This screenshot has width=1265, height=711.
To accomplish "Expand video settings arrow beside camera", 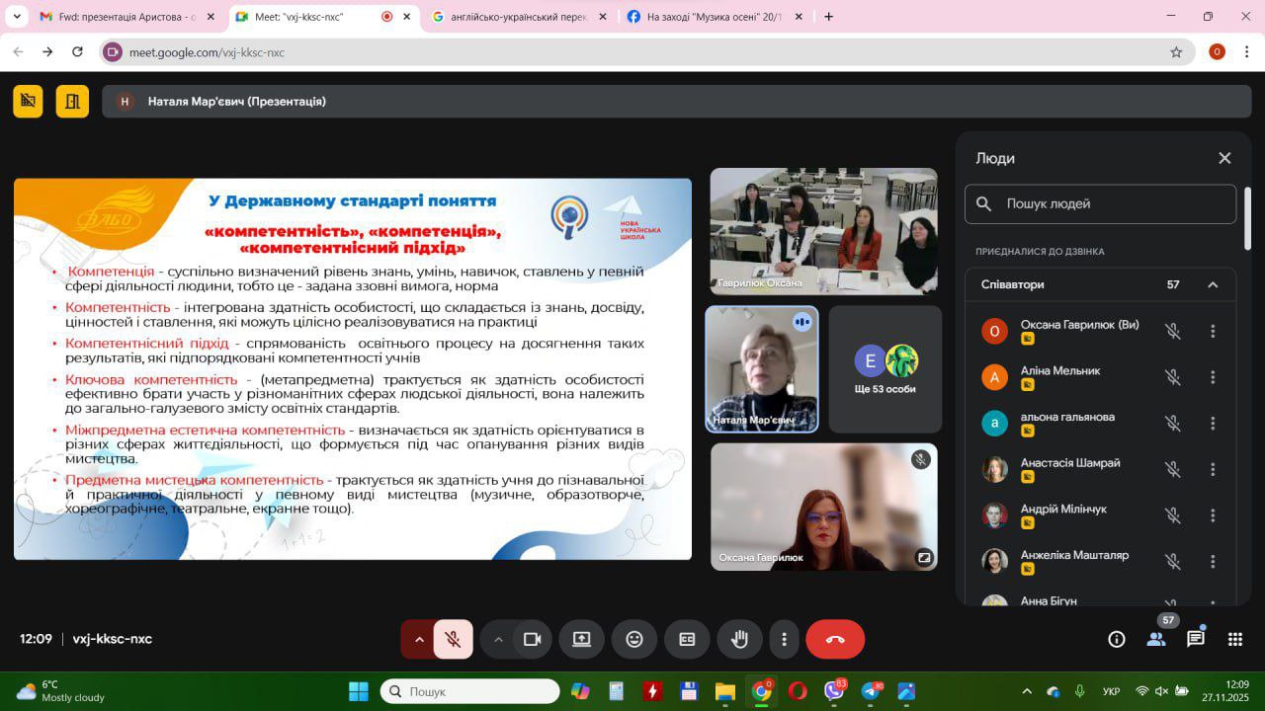I will tap(498, 639).
